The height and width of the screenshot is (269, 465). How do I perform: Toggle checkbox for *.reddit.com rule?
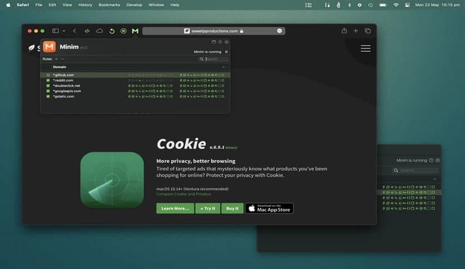pyautogui.click(x=48, y=80)
